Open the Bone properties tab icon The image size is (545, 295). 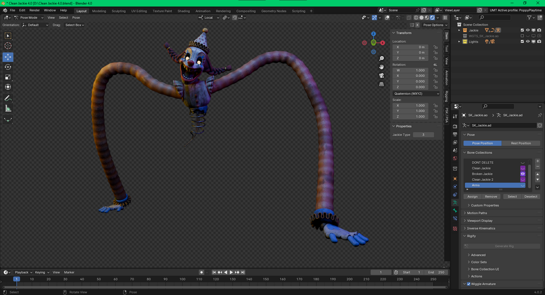click(x=455, y=210)
